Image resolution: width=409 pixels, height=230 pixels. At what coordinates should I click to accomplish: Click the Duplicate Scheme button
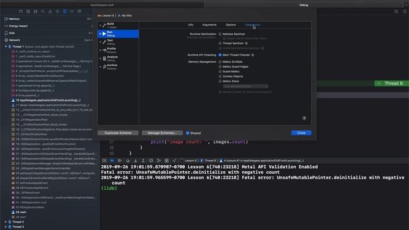pos(118,133)
